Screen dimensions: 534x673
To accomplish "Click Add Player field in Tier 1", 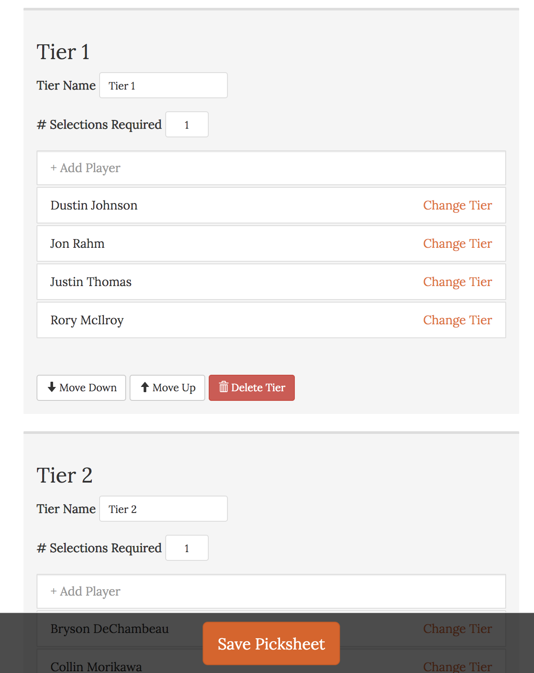I will point(271,168).
